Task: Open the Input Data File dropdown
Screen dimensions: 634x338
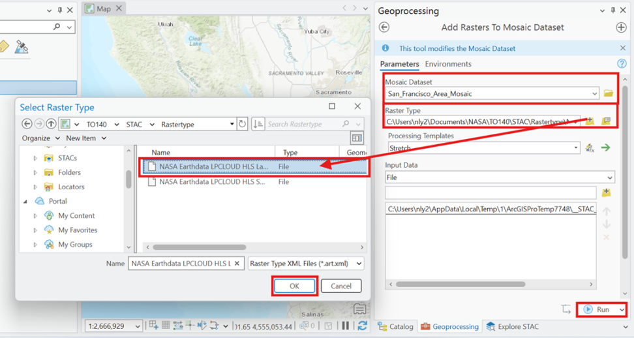Action: pos(609,177)
